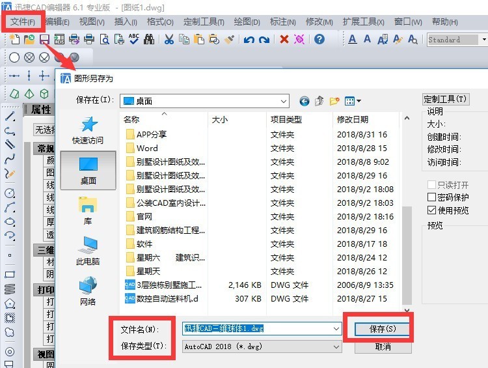Select the 数控自动送料机 DWG file
Viewport: 488px width, 368px height.
coord(161,299)
